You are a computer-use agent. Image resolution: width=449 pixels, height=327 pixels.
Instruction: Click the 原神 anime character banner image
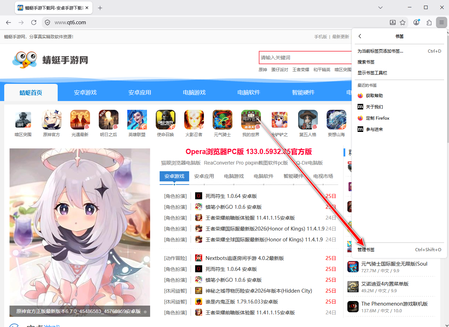coord(80,233)
